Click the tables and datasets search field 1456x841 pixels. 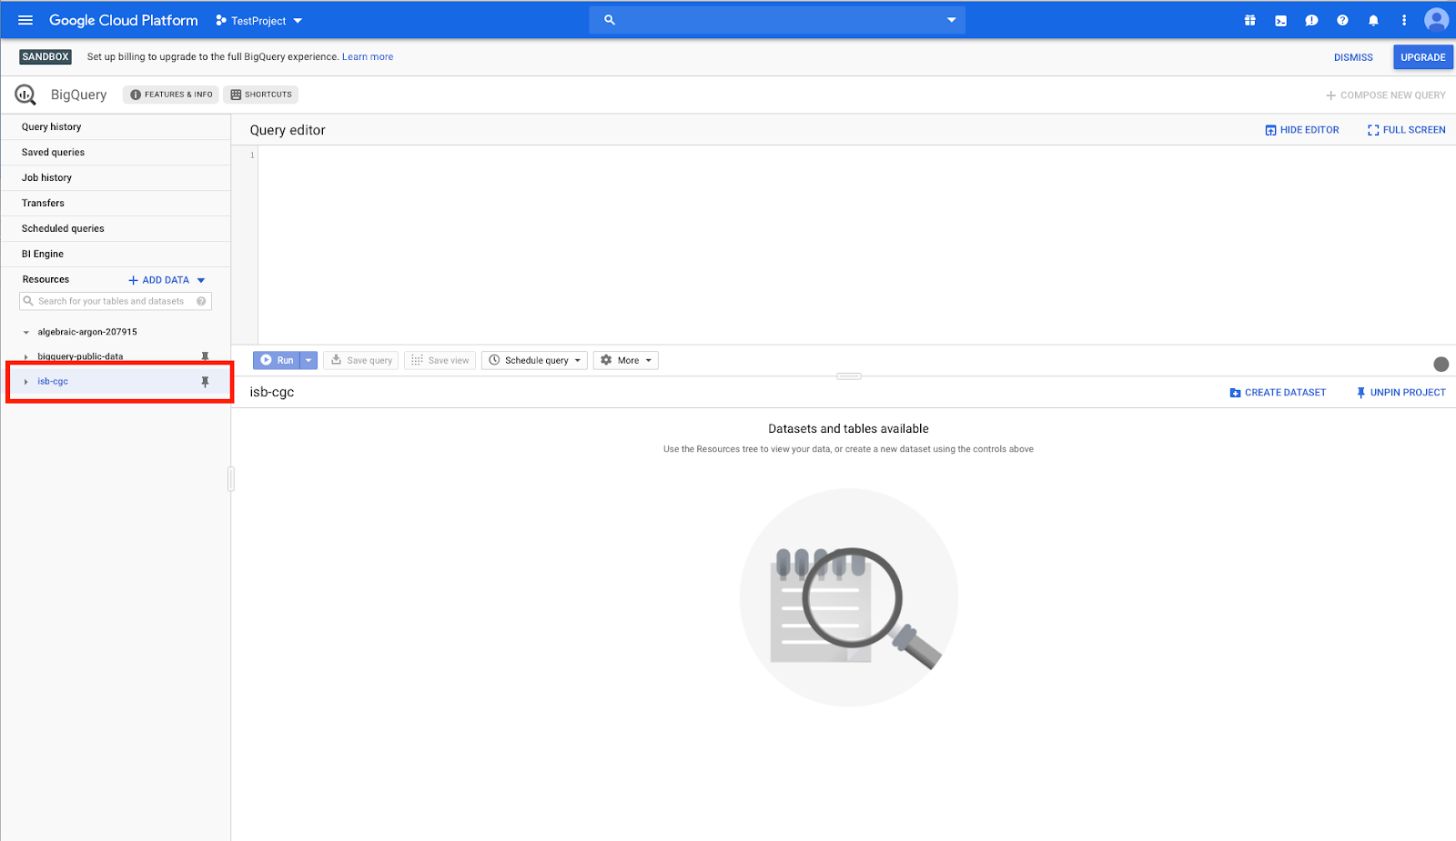pyautogui.click(x=109, y=301)
